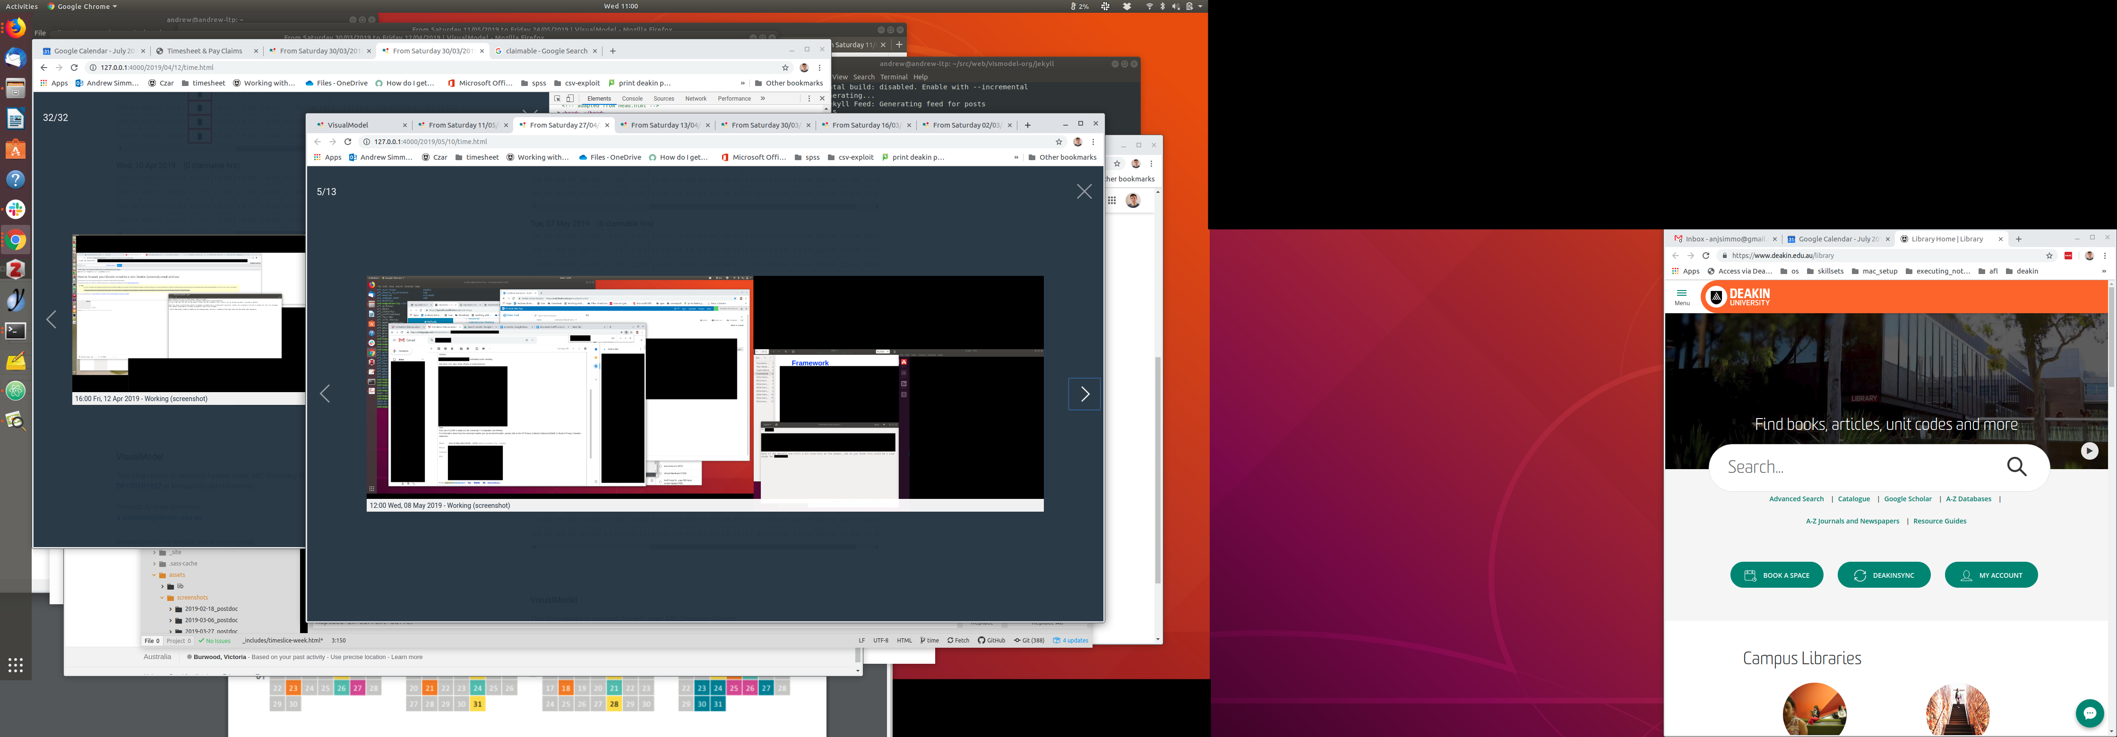
Task: Close the 5/13 lightbox with X
Action: pos(1084,191)
